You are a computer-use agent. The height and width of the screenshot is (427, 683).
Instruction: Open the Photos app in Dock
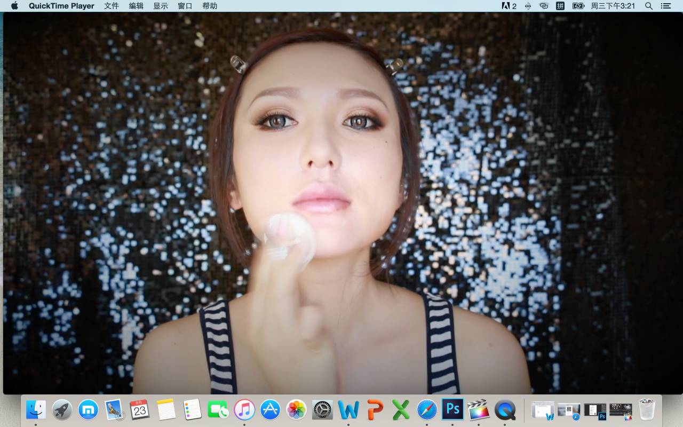[296, 409]
